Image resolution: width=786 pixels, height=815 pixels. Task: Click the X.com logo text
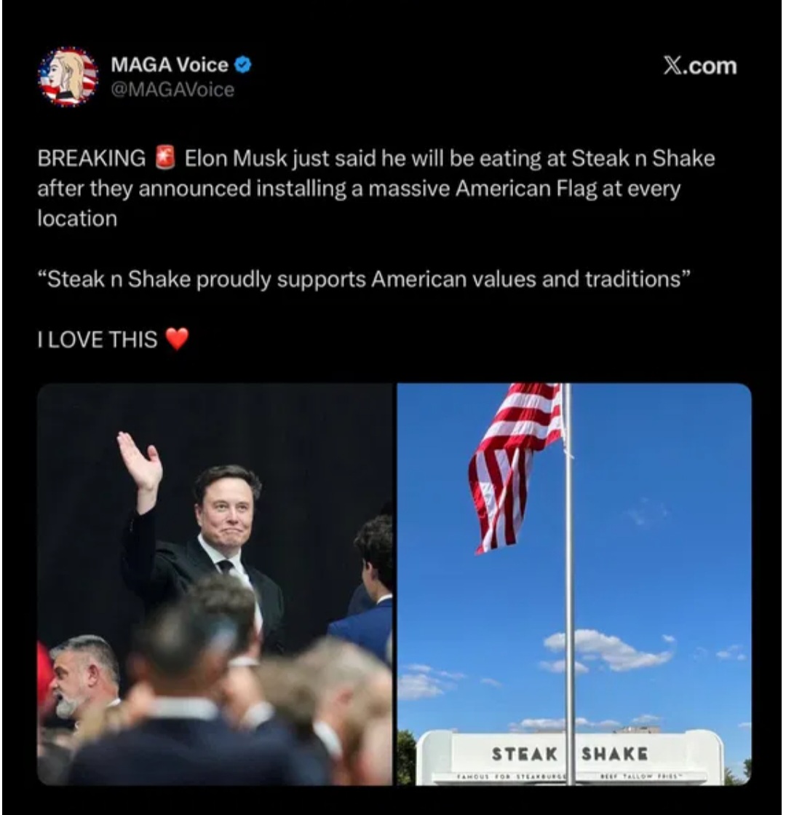(700, 66)
